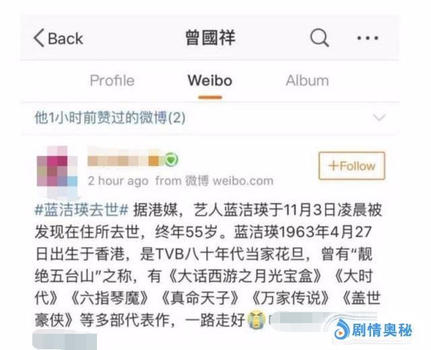This screenshot has height=350, width=431.
Task: Switch to the Profile tab
Action: click(112, 81)
